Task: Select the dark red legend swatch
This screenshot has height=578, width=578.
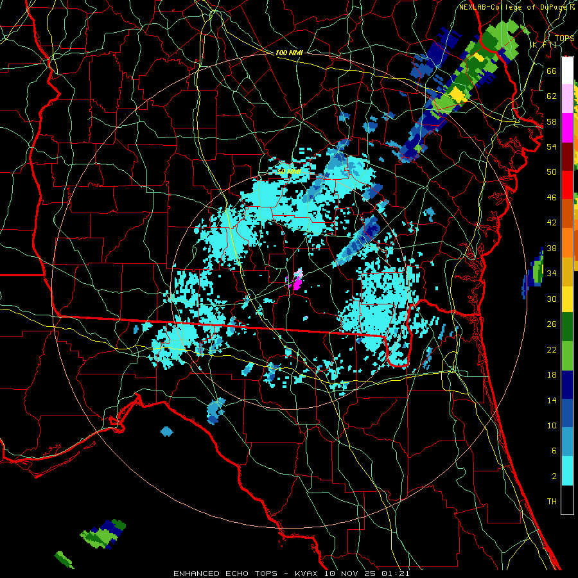Action: 567,156
